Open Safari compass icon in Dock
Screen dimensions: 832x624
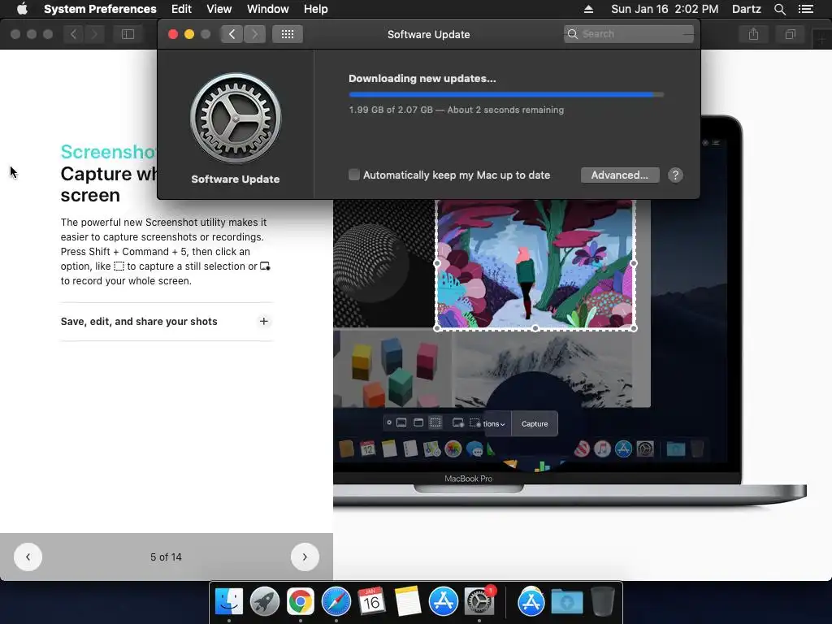point(336,602)
